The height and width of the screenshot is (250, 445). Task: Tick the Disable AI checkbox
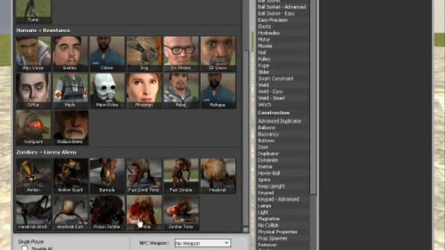(x=25, y=248)
